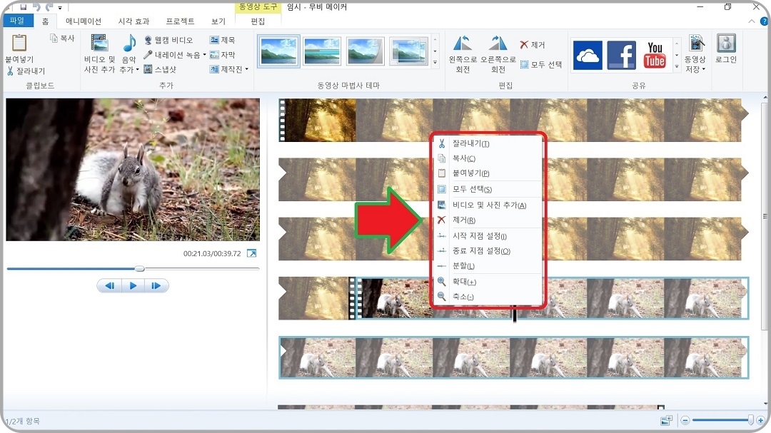Click the help question mark icon
Image resolution: width=771 pixels, height=433 pixels.
click(764, 21)
